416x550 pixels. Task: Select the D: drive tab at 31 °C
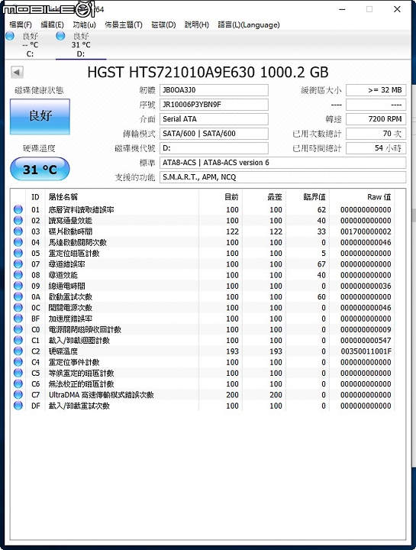[81, 45]
